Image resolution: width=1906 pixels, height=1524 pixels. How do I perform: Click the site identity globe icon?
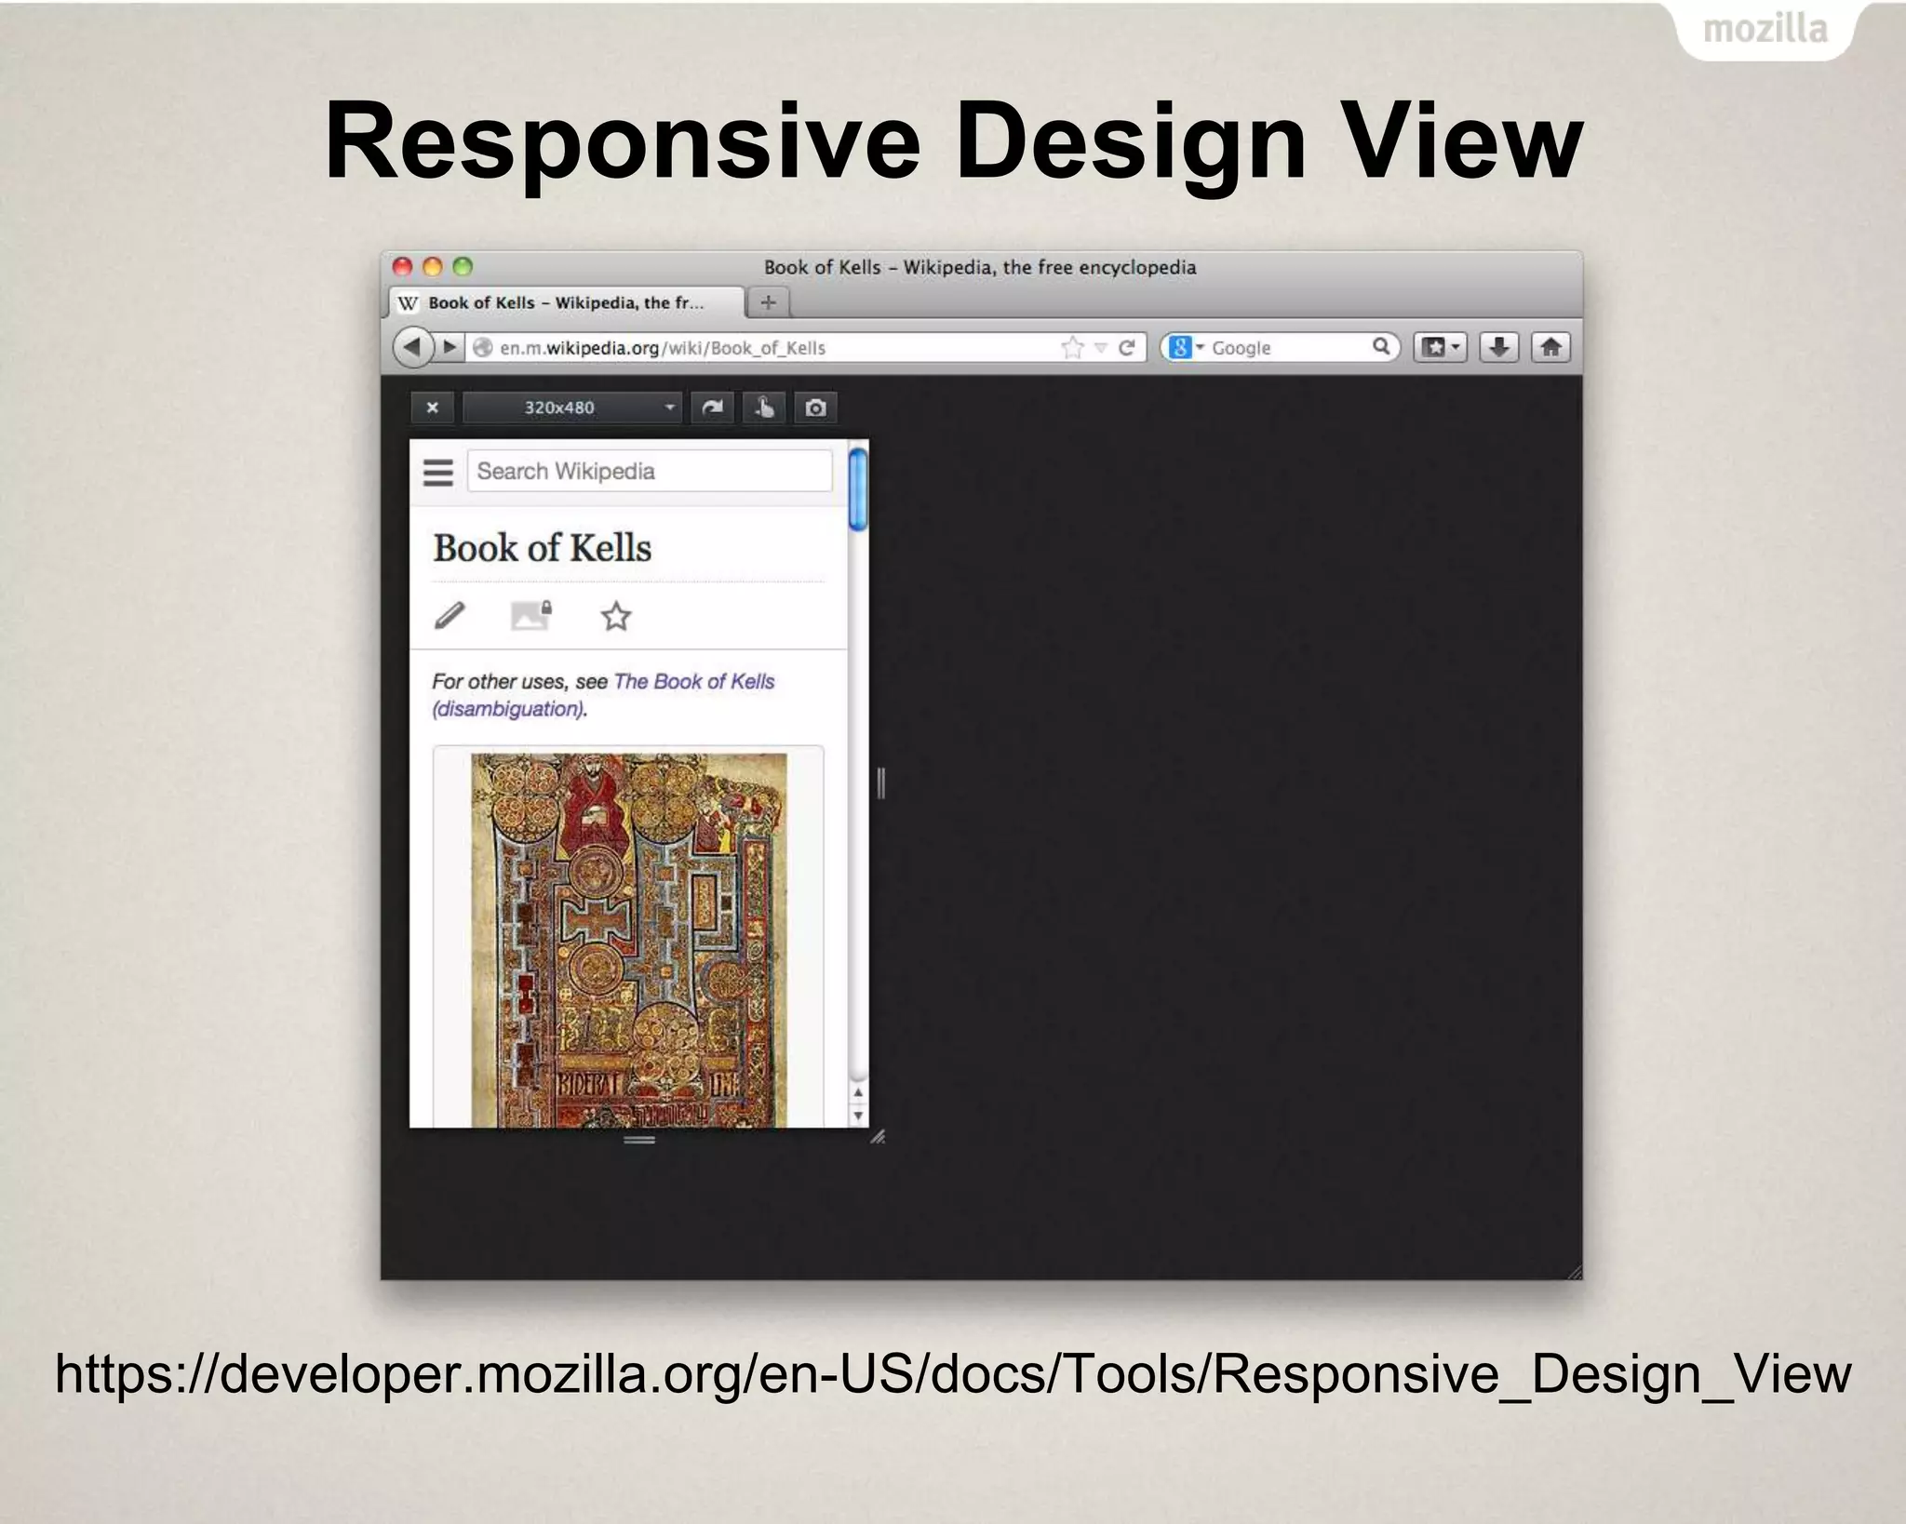click(x=482, y=348)
